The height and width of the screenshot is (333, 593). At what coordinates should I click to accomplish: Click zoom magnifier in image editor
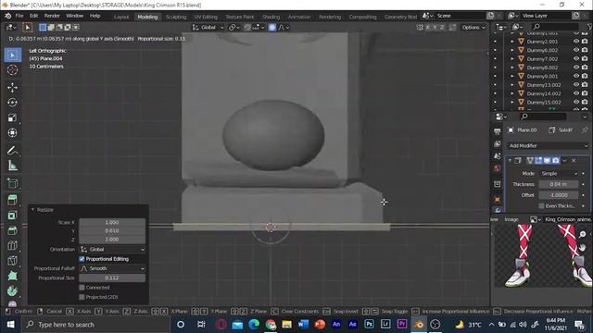coord(583,234)
